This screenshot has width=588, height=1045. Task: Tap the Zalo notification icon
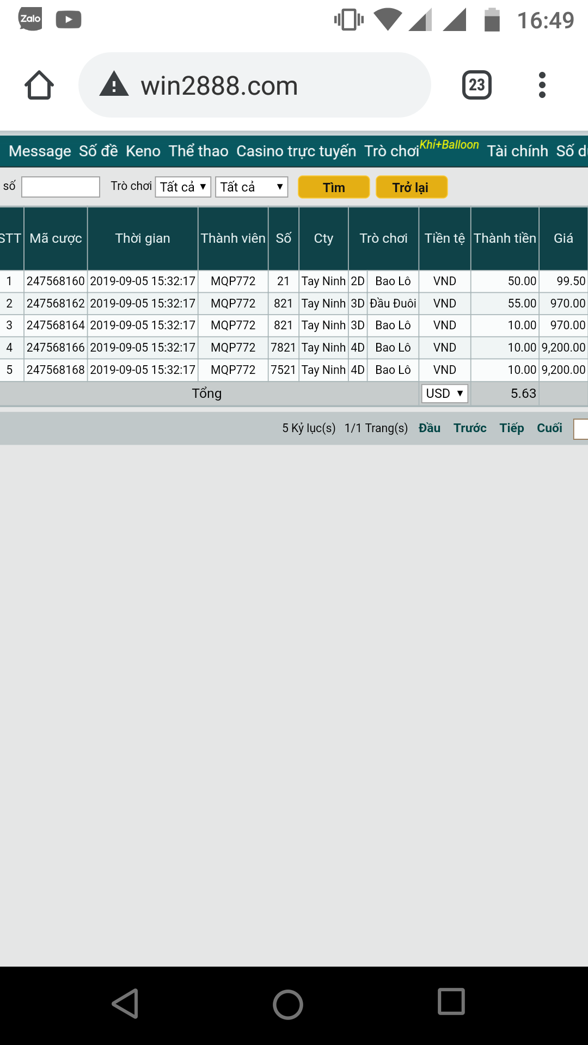tap(30, 20)
